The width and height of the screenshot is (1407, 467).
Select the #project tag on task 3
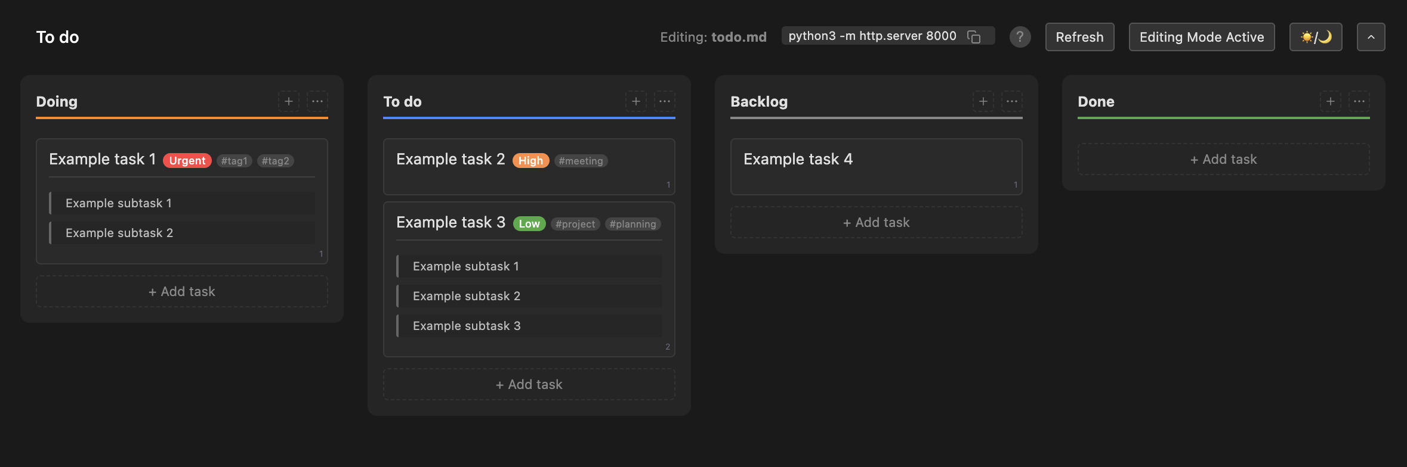click(575, 224)
